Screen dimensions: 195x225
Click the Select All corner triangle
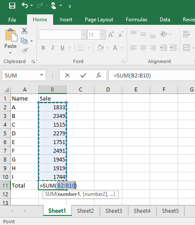click(x=7, y=90)
